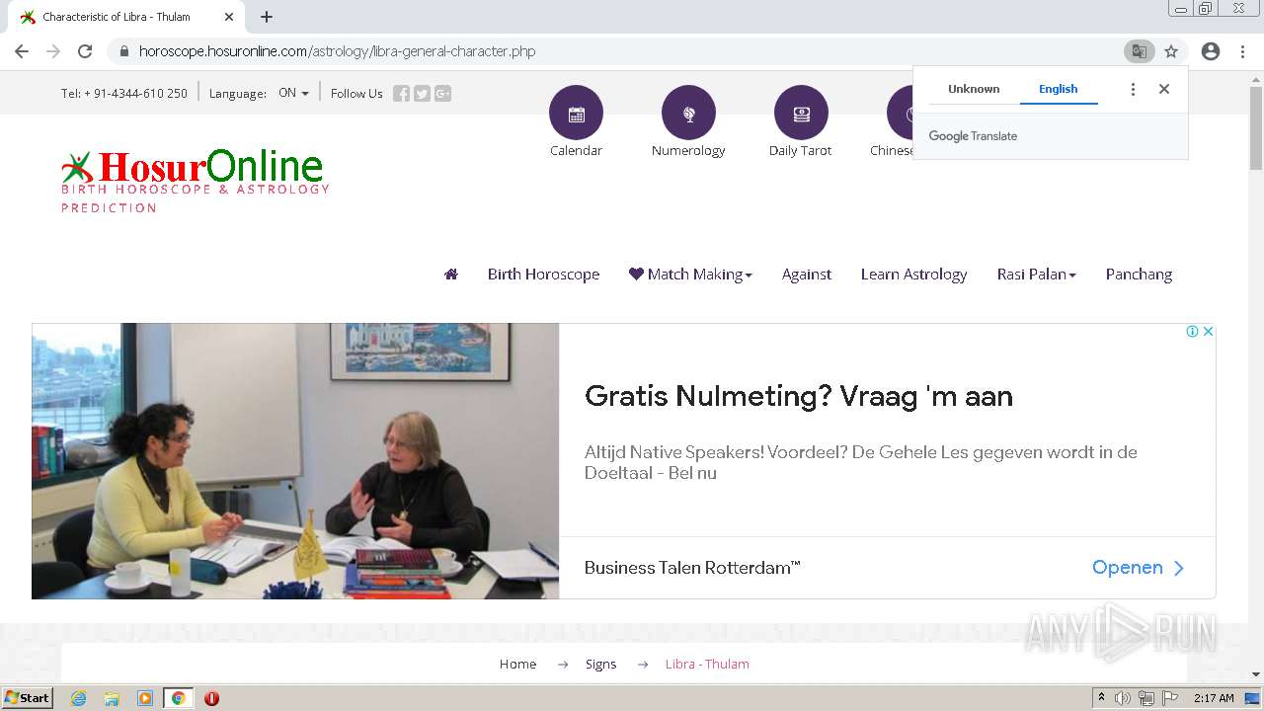The height and width of the screenshot is (711, 1264).
Task: Go back to the previous page
Action: pyautogui.click(x=22, y=51)
